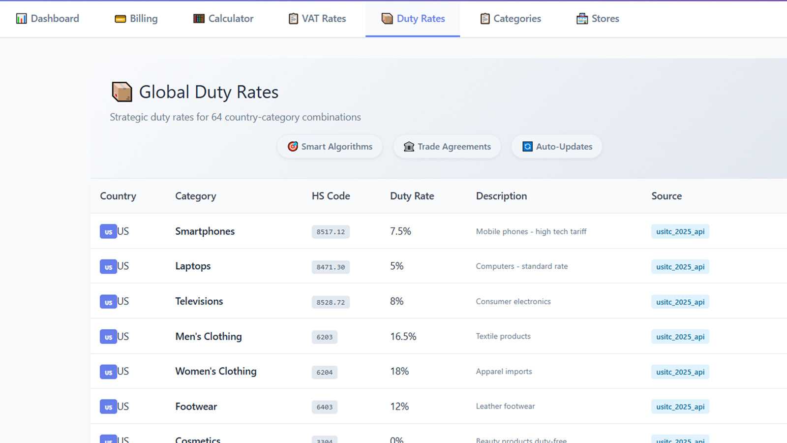Open the Stores icon in the navigation

point(582,18)
